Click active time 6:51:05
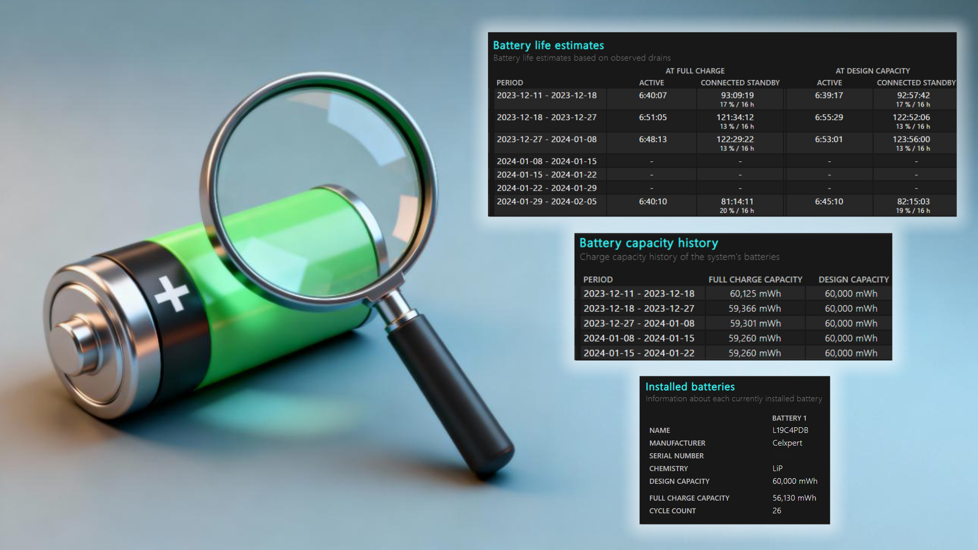The width and height of the screenshot is (978, 550). coord(653,117)
